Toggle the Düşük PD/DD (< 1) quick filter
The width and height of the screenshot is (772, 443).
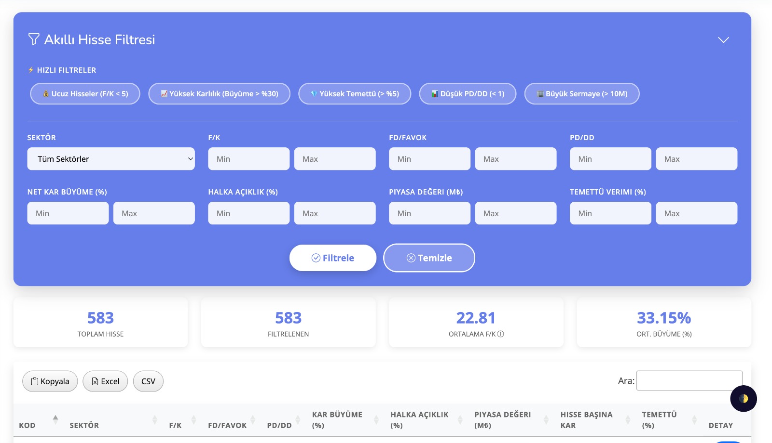pyautogui.click(x=468, y=93)
